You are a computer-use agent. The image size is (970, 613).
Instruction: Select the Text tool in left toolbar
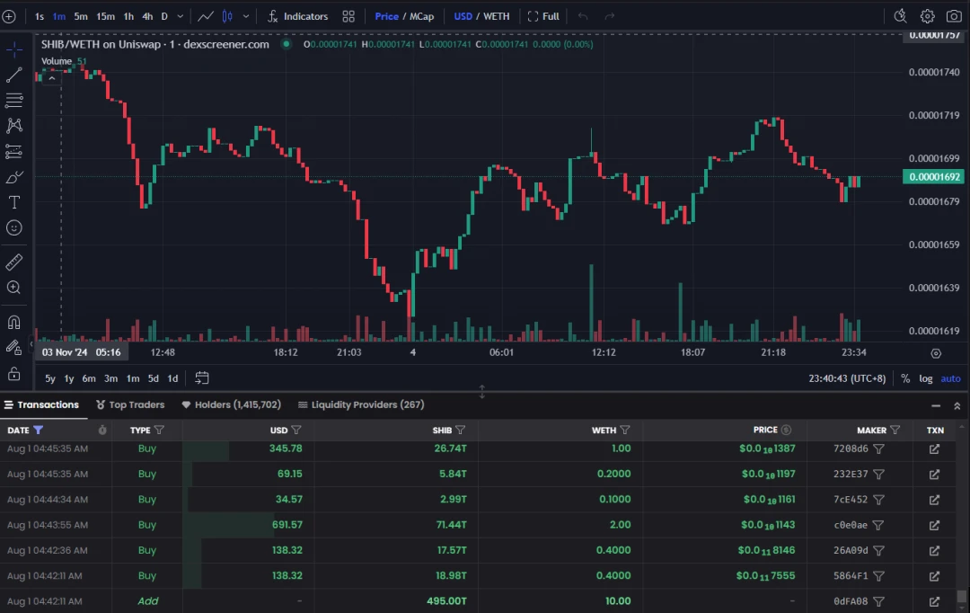[14, 202]
